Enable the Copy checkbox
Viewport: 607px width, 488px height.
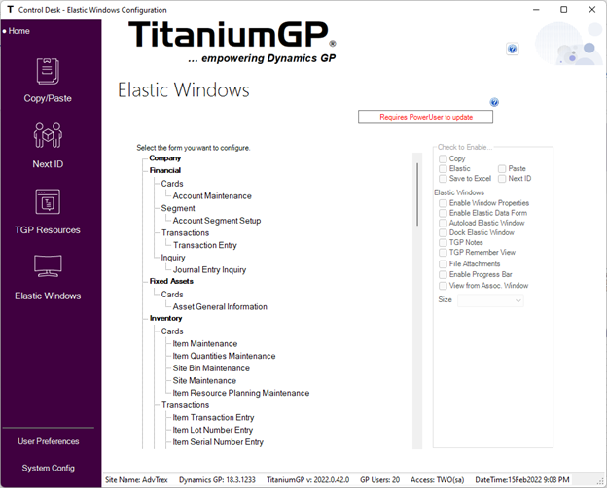443,159
